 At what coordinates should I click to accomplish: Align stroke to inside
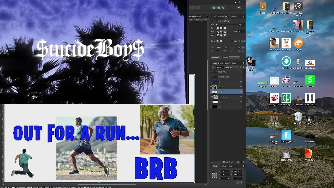tap(221, 35)
